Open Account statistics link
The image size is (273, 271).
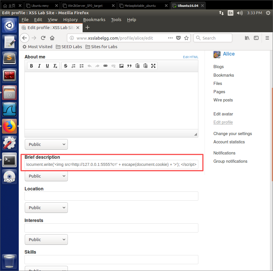tap(229, 142)
